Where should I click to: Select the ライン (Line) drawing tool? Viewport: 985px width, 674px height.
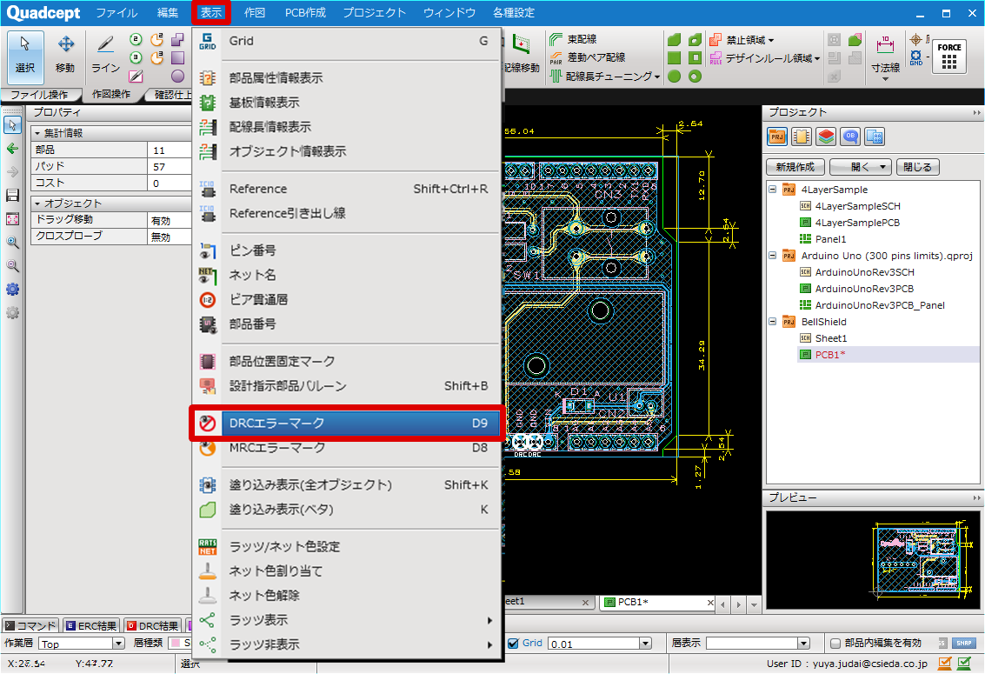click(x=104, y=52)
